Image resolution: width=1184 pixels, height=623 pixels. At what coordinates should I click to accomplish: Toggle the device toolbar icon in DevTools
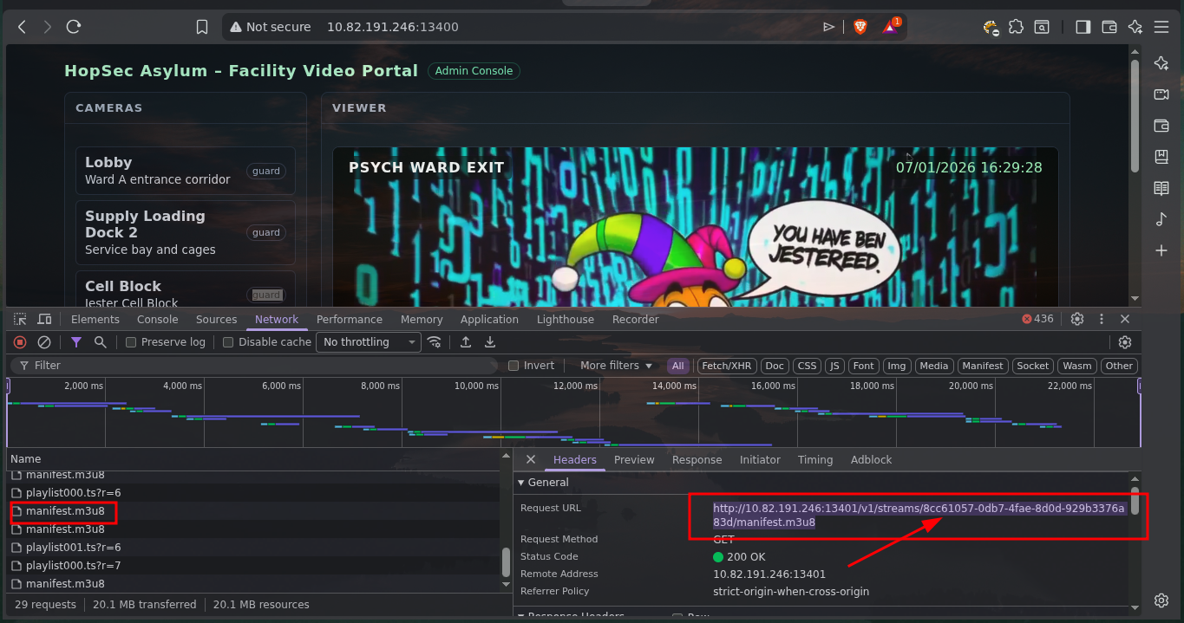click(44, 319)
